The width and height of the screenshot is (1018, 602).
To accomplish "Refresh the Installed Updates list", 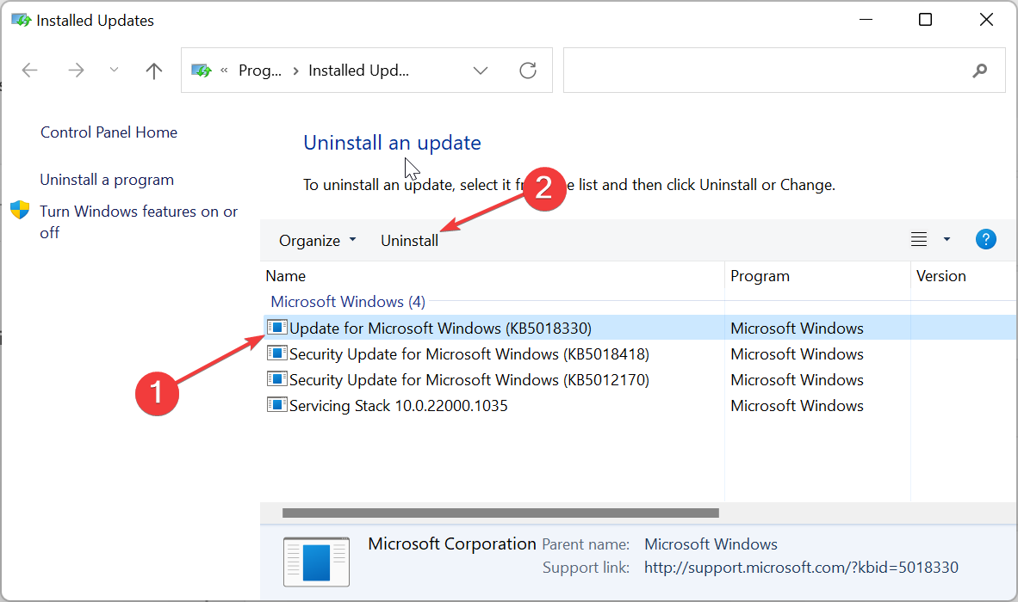I will tap(528, 70).
